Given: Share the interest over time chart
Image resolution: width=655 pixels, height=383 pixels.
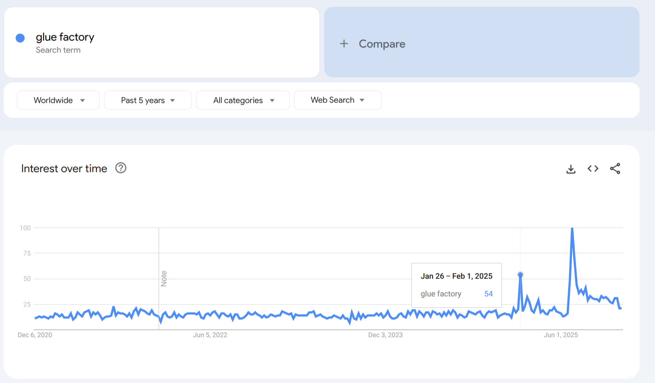Looking at the screenshot, I should tap(615, 169).
